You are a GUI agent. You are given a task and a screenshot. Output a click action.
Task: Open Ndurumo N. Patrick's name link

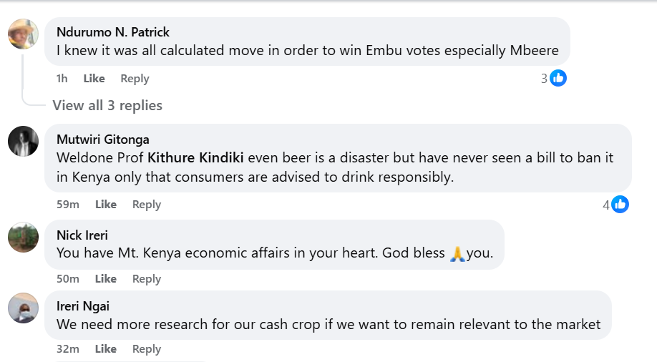pos(113,32)
